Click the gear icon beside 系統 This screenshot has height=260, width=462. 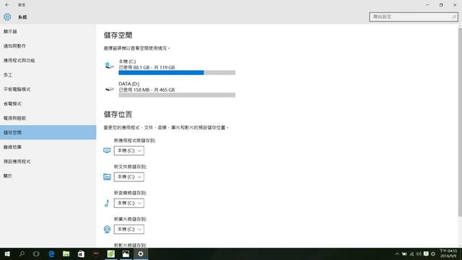(x=7, y=17)
